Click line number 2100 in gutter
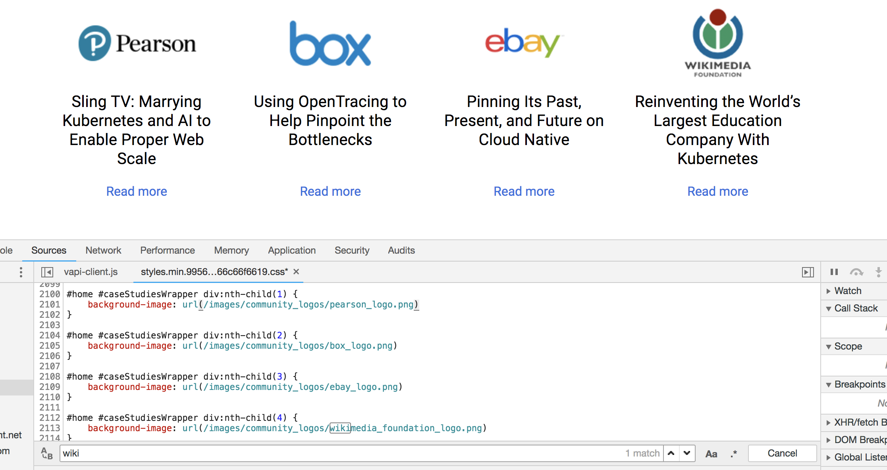 (x=50, y=294)
